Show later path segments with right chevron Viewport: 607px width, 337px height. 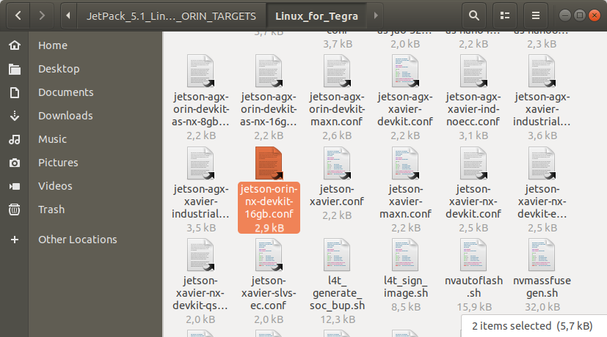click(x=375, y=15)
